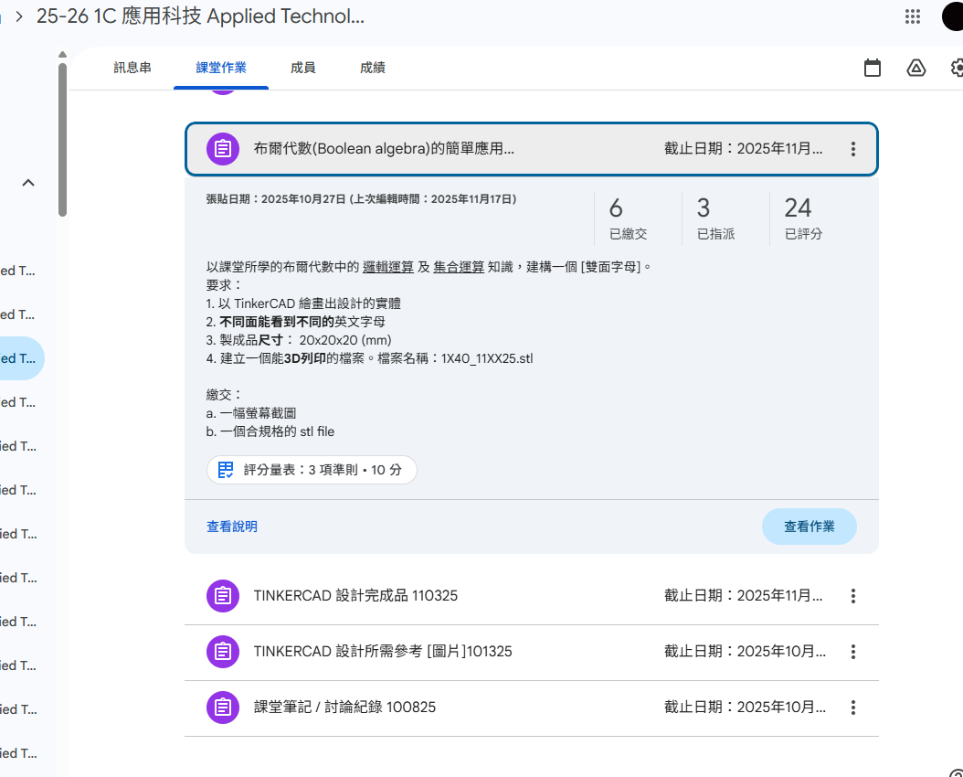Open more options for 布爾代數 assignment
This screenshot has height=777, width=963.
[x=852, y=149]
